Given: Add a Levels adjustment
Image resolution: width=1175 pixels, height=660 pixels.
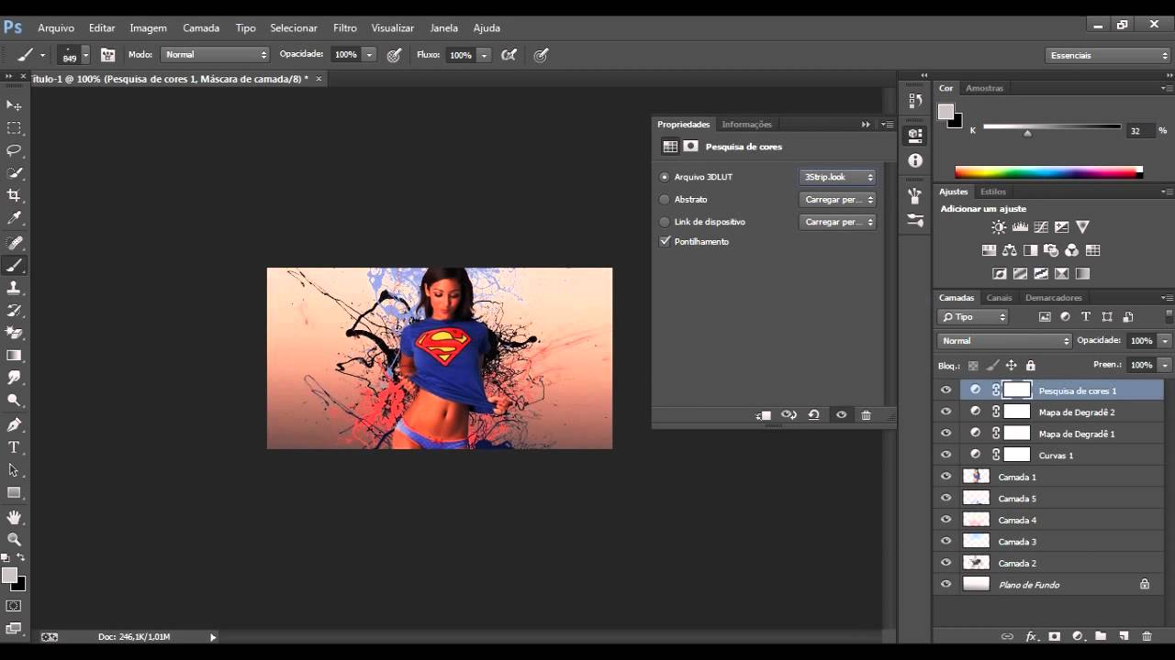Looking at the screenshot, I should 1020,226.
